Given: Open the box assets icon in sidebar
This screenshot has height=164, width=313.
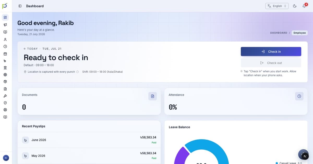Looking at the screenshot, I should 5,82.
